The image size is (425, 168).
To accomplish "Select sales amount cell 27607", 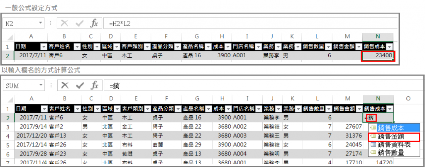I will (347, 127).
